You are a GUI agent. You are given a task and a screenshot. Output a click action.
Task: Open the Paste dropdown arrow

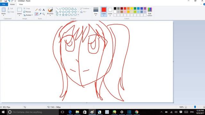click(x=4, y=16)
